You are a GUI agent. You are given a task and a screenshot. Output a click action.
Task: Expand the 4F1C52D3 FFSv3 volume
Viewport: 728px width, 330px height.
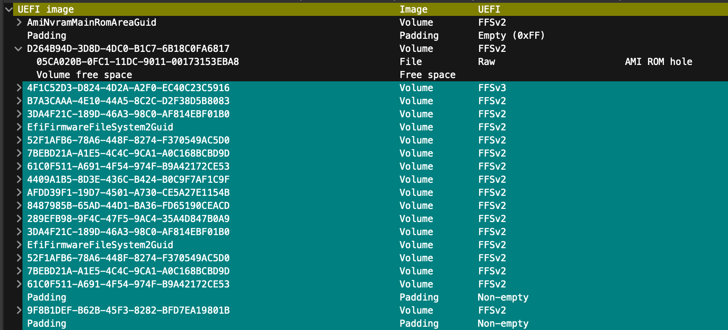coord(18,87)
